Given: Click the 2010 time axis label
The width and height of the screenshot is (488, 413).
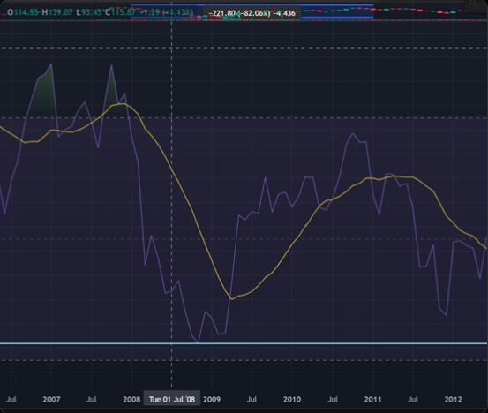Looking at the screenshot, I should click(292, 399).
